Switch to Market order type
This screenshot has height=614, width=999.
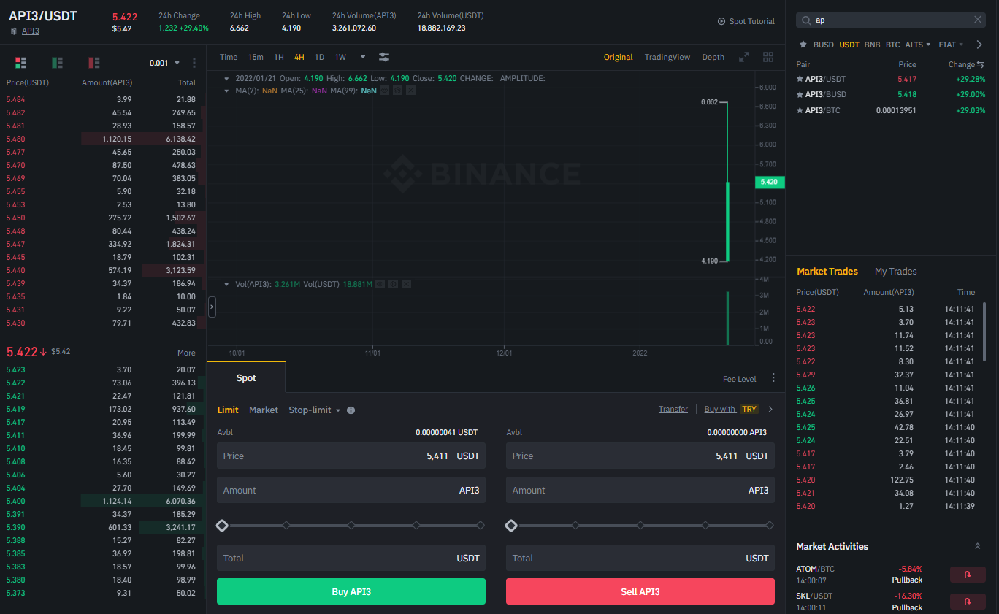point(264,410)
